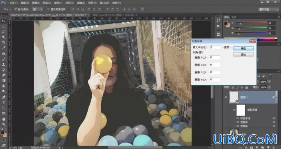
Task: Open the 文件(F) menu
Action: point(14,3)
